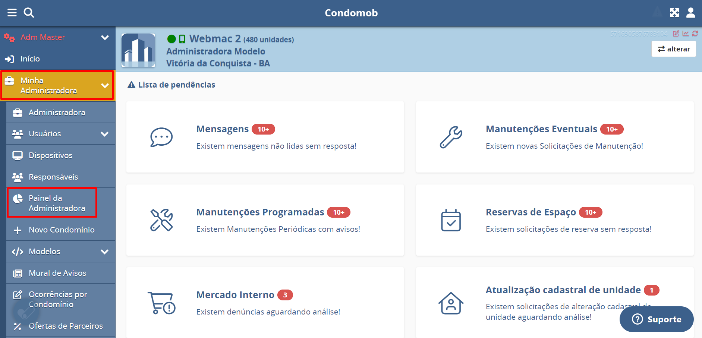Toggle fullscreen with the expand arrows icon
The width and height of the screenshot is (702, 338).
(674, 13)
